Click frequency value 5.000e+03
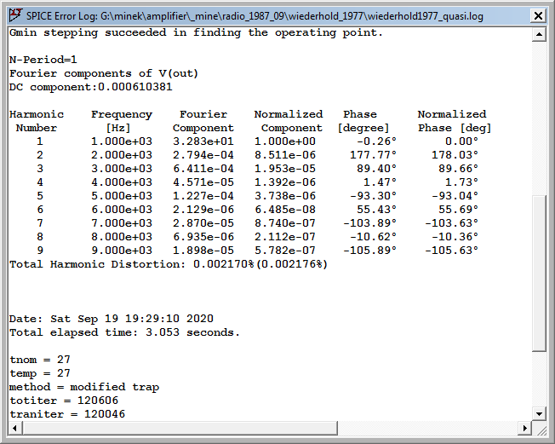The height and width of the screenshot is (444, 555). coord(122,196)
